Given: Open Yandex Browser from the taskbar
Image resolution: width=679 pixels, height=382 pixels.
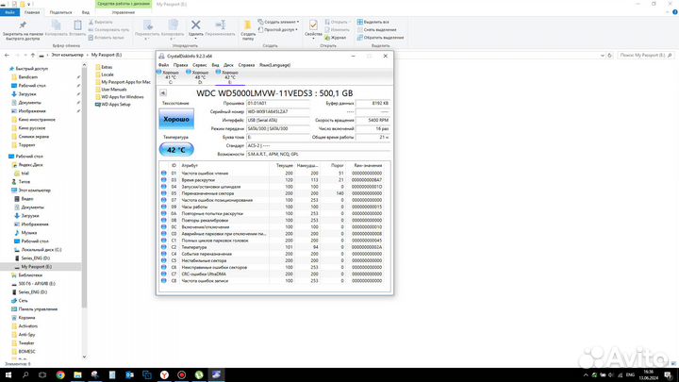Looking at the screenshot, I should click(x=164, y=375).
